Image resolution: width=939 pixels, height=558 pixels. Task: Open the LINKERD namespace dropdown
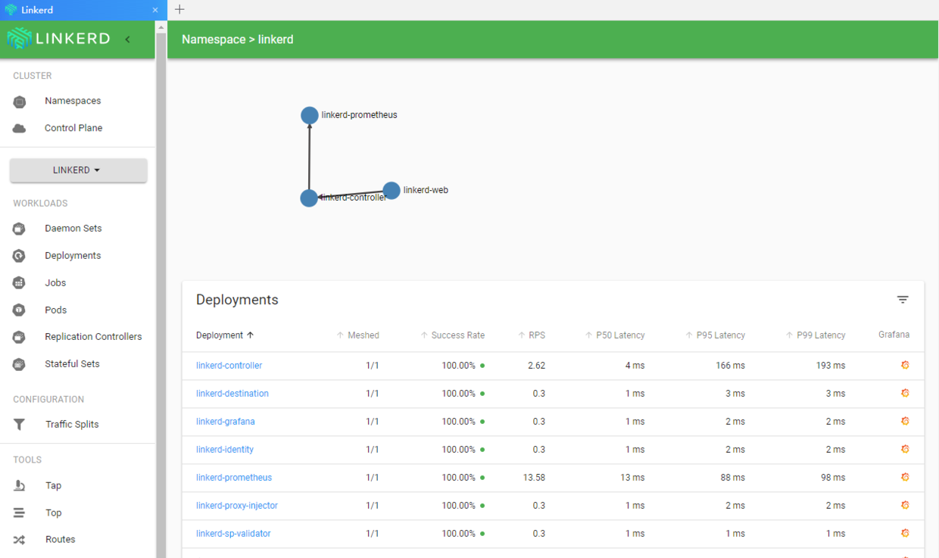[78, 170]
